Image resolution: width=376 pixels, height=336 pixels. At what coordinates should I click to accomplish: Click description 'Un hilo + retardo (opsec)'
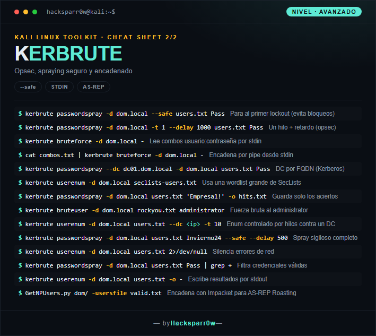(x=302, y=127)
